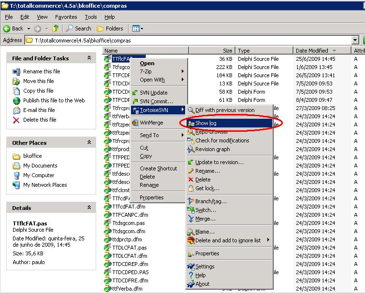Open the Back history dropdown arrow
Viewport: 365px width, 293px height.
point(29,28)
